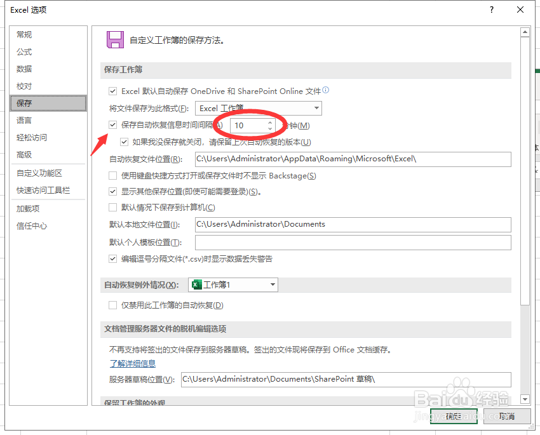The image size is (540, 435).
Task: Click the info icon beside the SharePoint Online label
Action: click(326, 90)
